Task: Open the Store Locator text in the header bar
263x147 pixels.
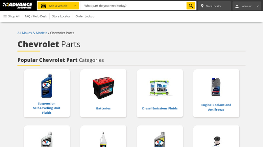Action: click(x=213, y=6)
